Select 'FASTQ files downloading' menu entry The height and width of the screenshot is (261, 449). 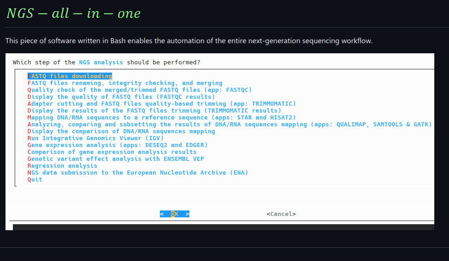tap(70, 76)
